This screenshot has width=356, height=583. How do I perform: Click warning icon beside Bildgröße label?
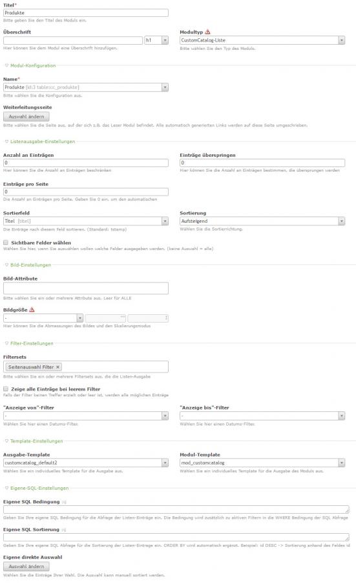coord(32,310)
